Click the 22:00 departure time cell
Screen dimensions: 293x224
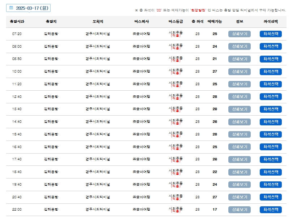(x=17, y=210)
